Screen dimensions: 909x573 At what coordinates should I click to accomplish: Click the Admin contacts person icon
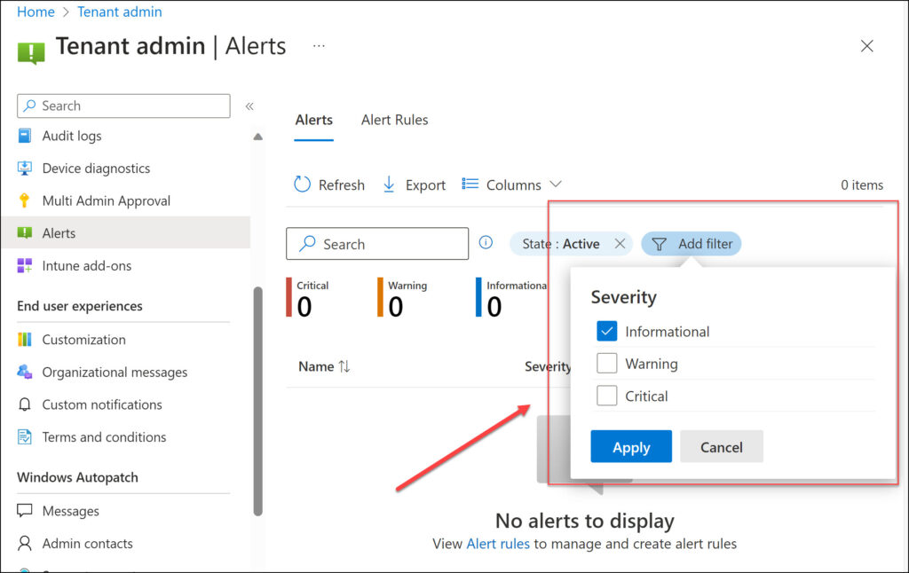point(24,543)
